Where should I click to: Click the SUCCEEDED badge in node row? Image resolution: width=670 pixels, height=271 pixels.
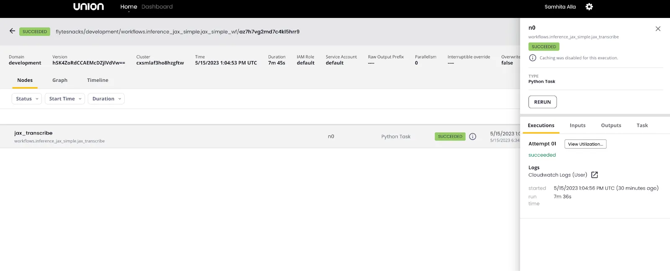pos(450,137)
